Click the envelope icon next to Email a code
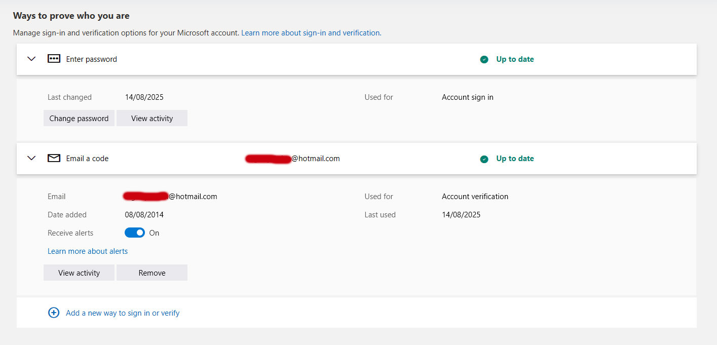Screen dimensions: 717x345 point(54,158)
